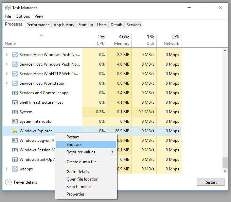Expand the Service Host: WinHTTP Web Pr... group
Screen dimensions: 231x202
point(7,74)
